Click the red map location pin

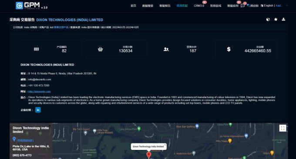click(x=149, y=155)
